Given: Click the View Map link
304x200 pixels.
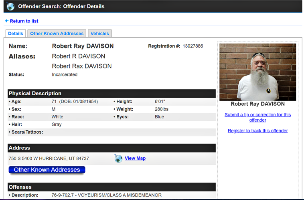Looking at the screenshot, I should click(x=135, y=158).
